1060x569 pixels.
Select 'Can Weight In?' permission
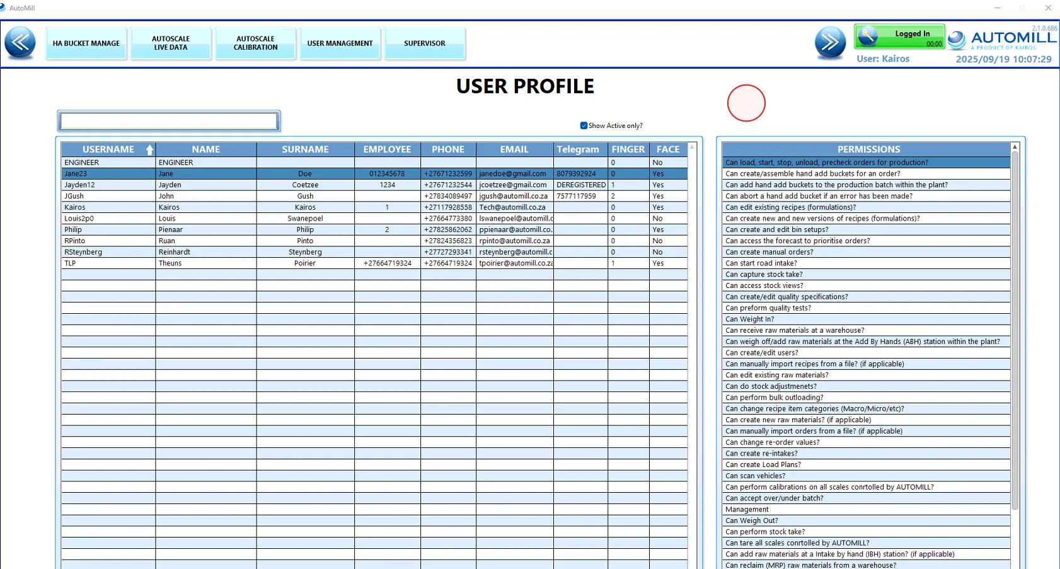click(867, 319)
